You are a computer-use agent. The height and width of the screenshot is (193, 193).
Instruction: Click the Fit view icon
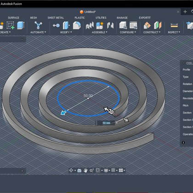(98, 170)
